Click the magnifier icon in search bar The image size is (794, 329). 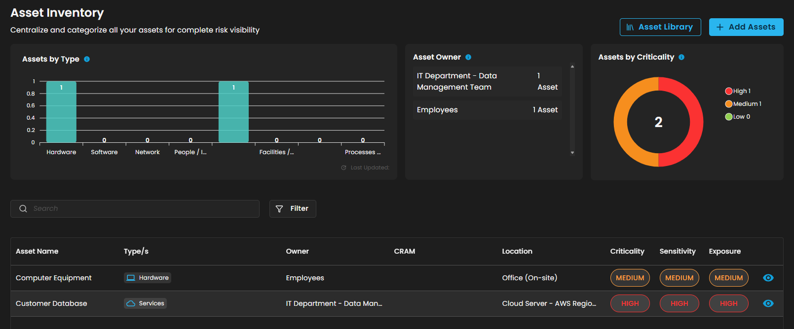tap(23, 209)
